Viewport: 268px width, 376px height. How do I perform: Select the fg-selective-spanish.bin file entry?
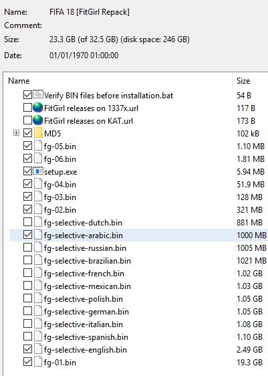[138, 337]
